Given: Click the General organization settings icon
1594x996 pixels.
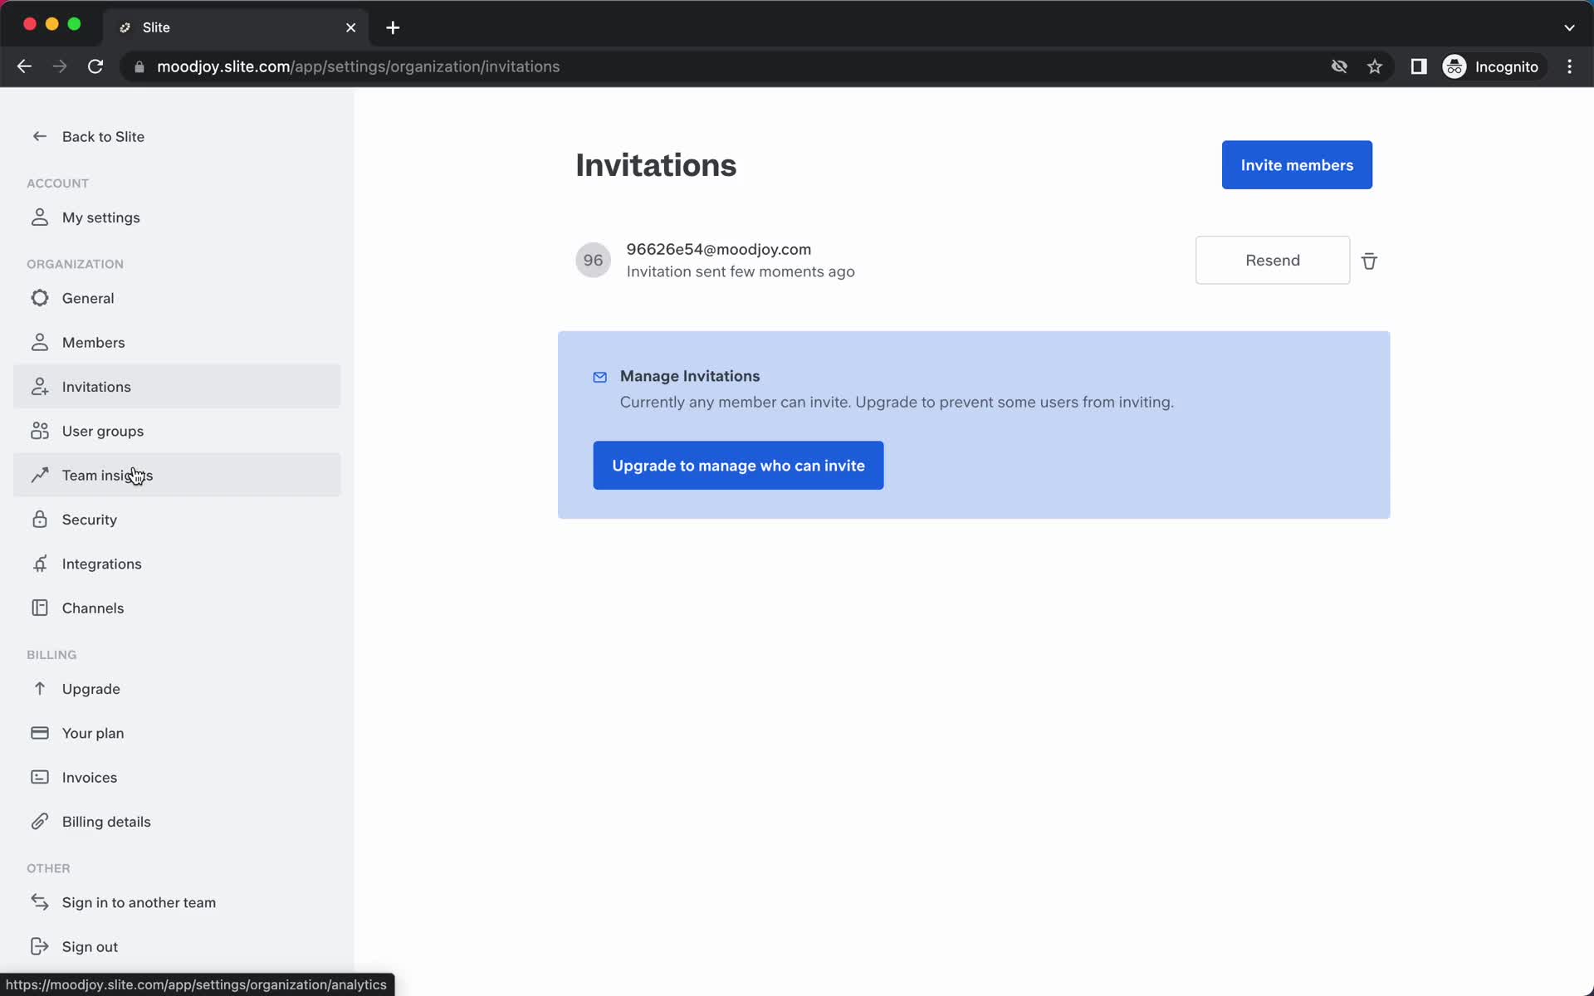Looking at the screenshot, I should coord(38,296).
